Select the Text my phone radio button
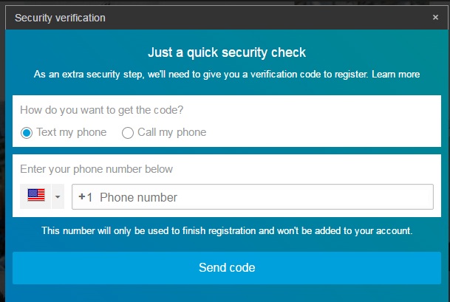This screenshot has width=450, height=302. [27, 133]
